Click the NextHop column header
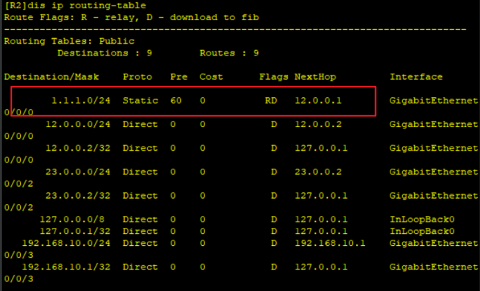The width and height of the screenshot is (480, 291). tap(316, 76)
